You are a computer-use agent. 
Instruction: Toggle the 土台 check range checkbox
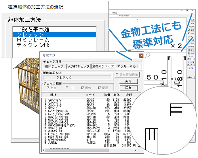pos(48,88)
